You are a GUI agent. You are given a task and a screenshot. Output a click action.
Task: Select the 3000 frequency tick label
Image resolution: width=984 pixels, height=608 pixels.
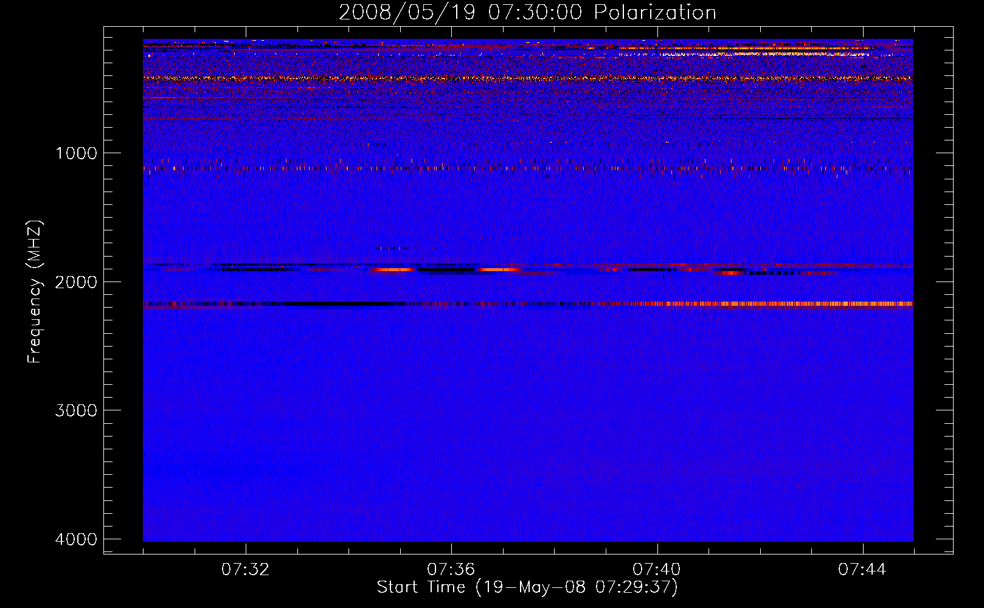tap(76, 410)
